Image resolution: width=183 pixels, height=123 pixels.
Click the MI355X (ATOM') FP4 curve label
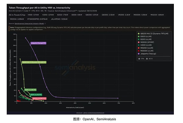tap(39, 98)
